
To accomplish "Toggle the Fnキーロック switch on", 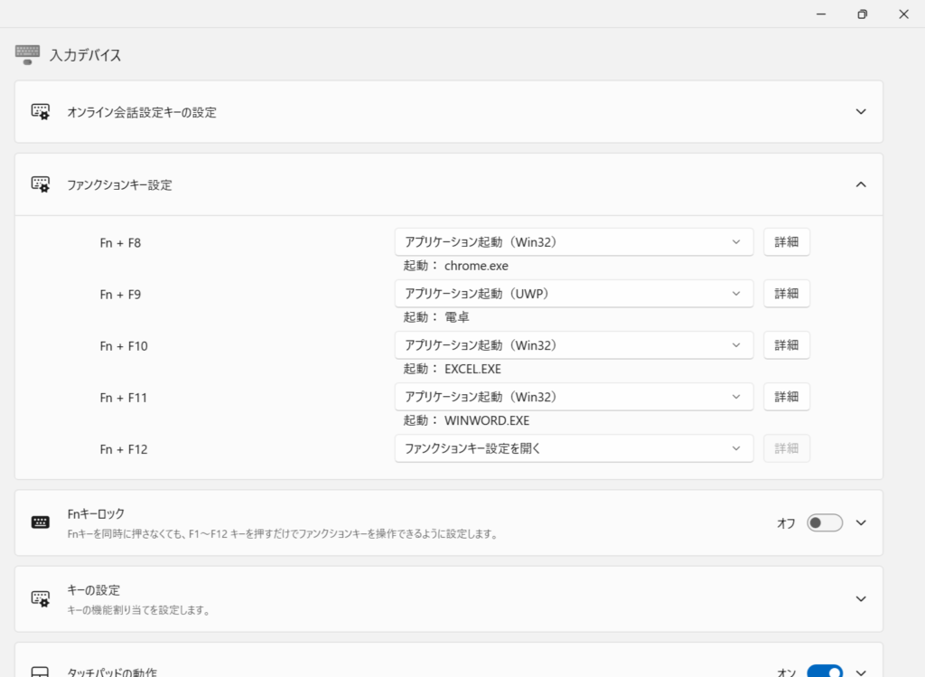I will tap(824, 522).
